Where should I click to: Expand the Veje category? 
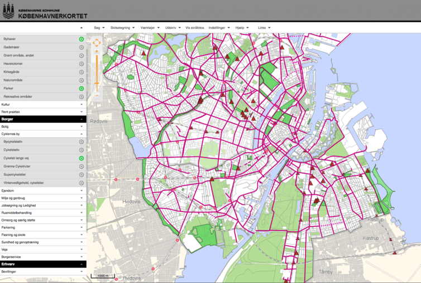[x=43, y=250]
